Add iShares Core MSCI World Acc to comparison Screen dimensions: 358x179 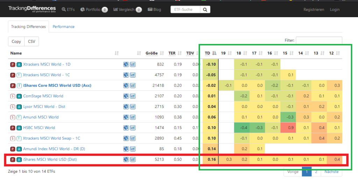(133, 85)
